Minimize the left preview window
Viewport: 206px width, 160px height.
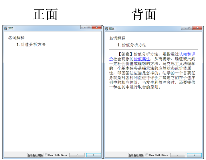[x=83, y=27]
